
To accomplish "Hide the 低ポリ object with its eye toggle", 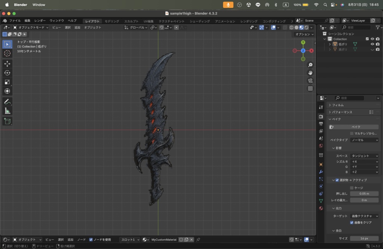I will pos(371,44).
